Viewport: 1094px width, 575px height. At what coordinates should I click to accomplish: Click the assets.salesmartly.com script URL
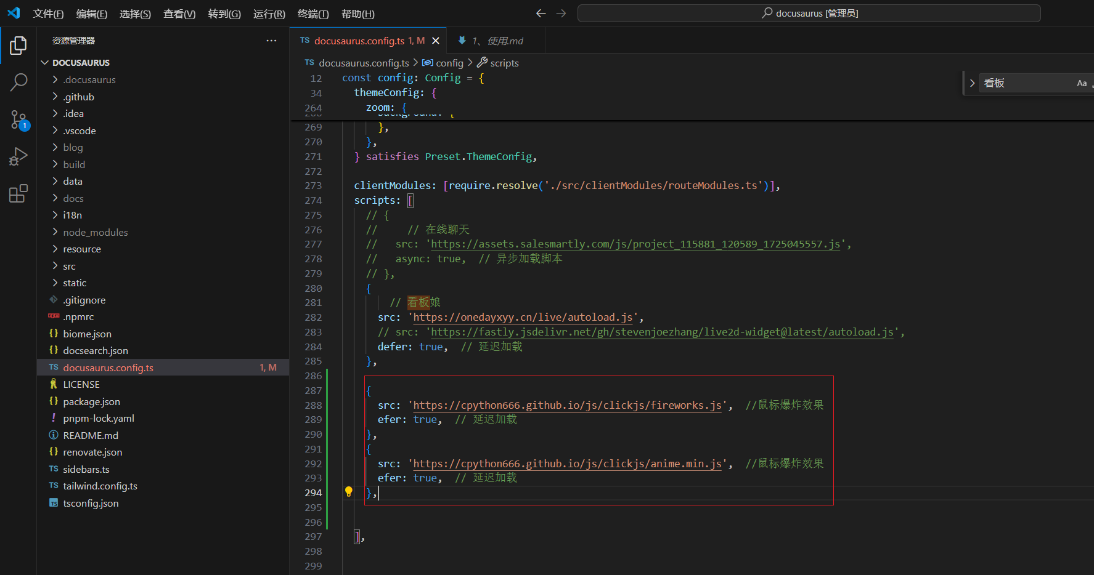pos(635,244)
